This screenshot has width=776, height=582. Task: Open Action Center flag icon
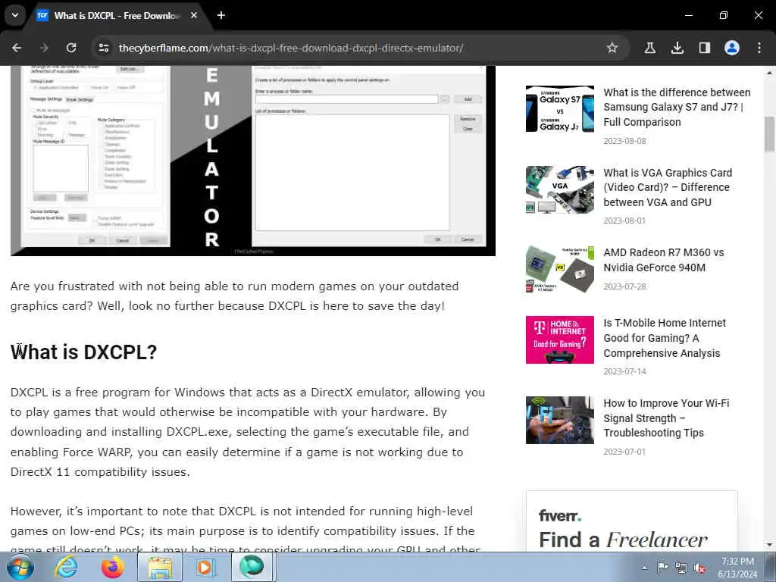(x=662, y=568)
